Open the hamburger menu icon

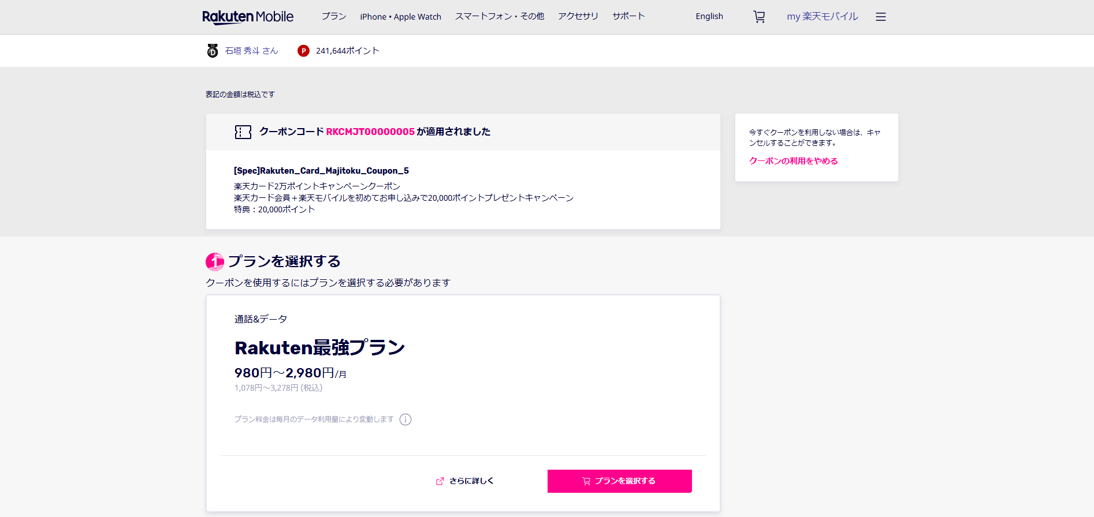[x=880, y=17]
